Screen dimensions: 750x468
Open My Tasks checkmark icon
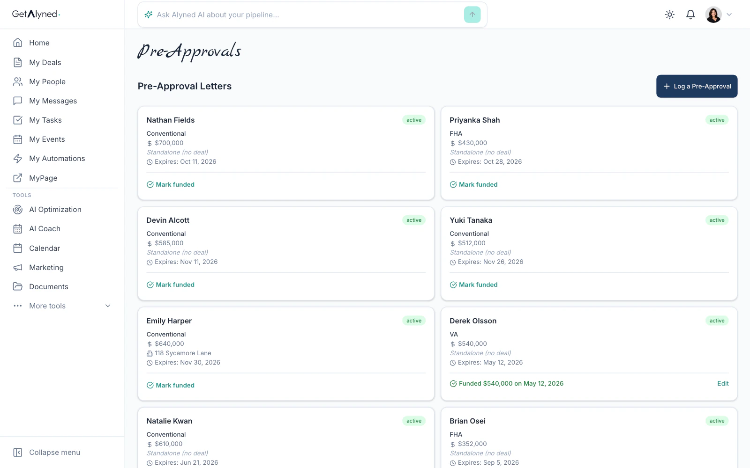pyautogui.click(x=18, y=120)
